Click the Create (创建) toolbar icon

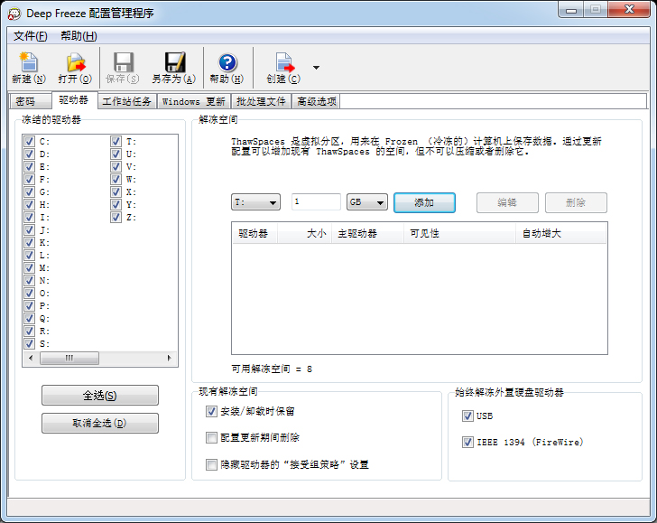[284, 62]
